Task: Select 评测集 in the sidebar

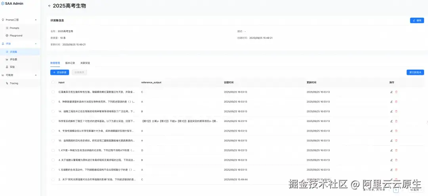Action: click(20, 51)
